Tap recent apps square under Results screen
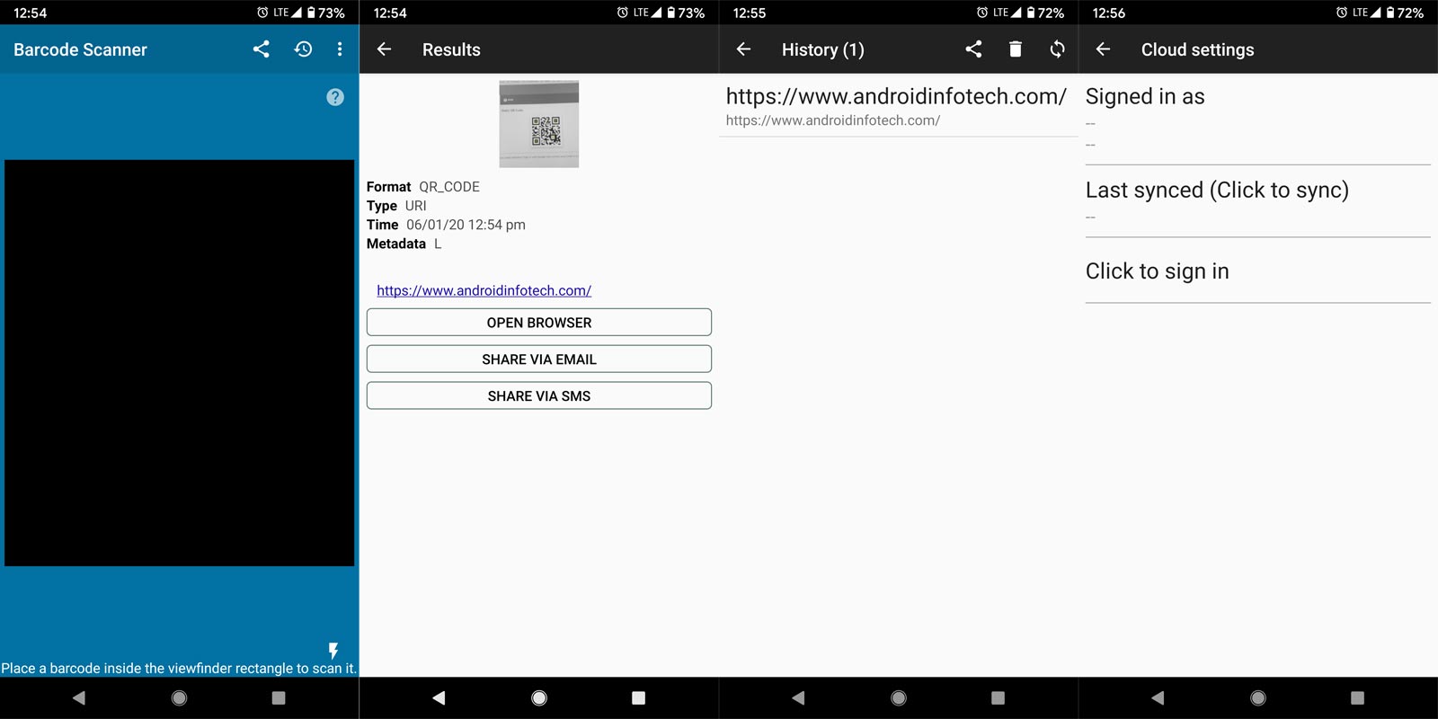Screen dimensions: 1438x719 (x=638, y=697)
